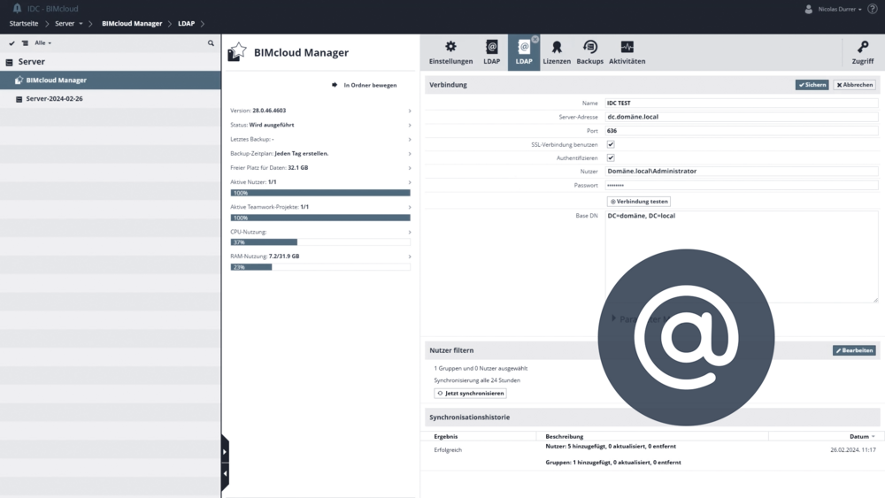Open the Lizenzen ribbon icon tab
885x498 pixels.
pos(557,52)
